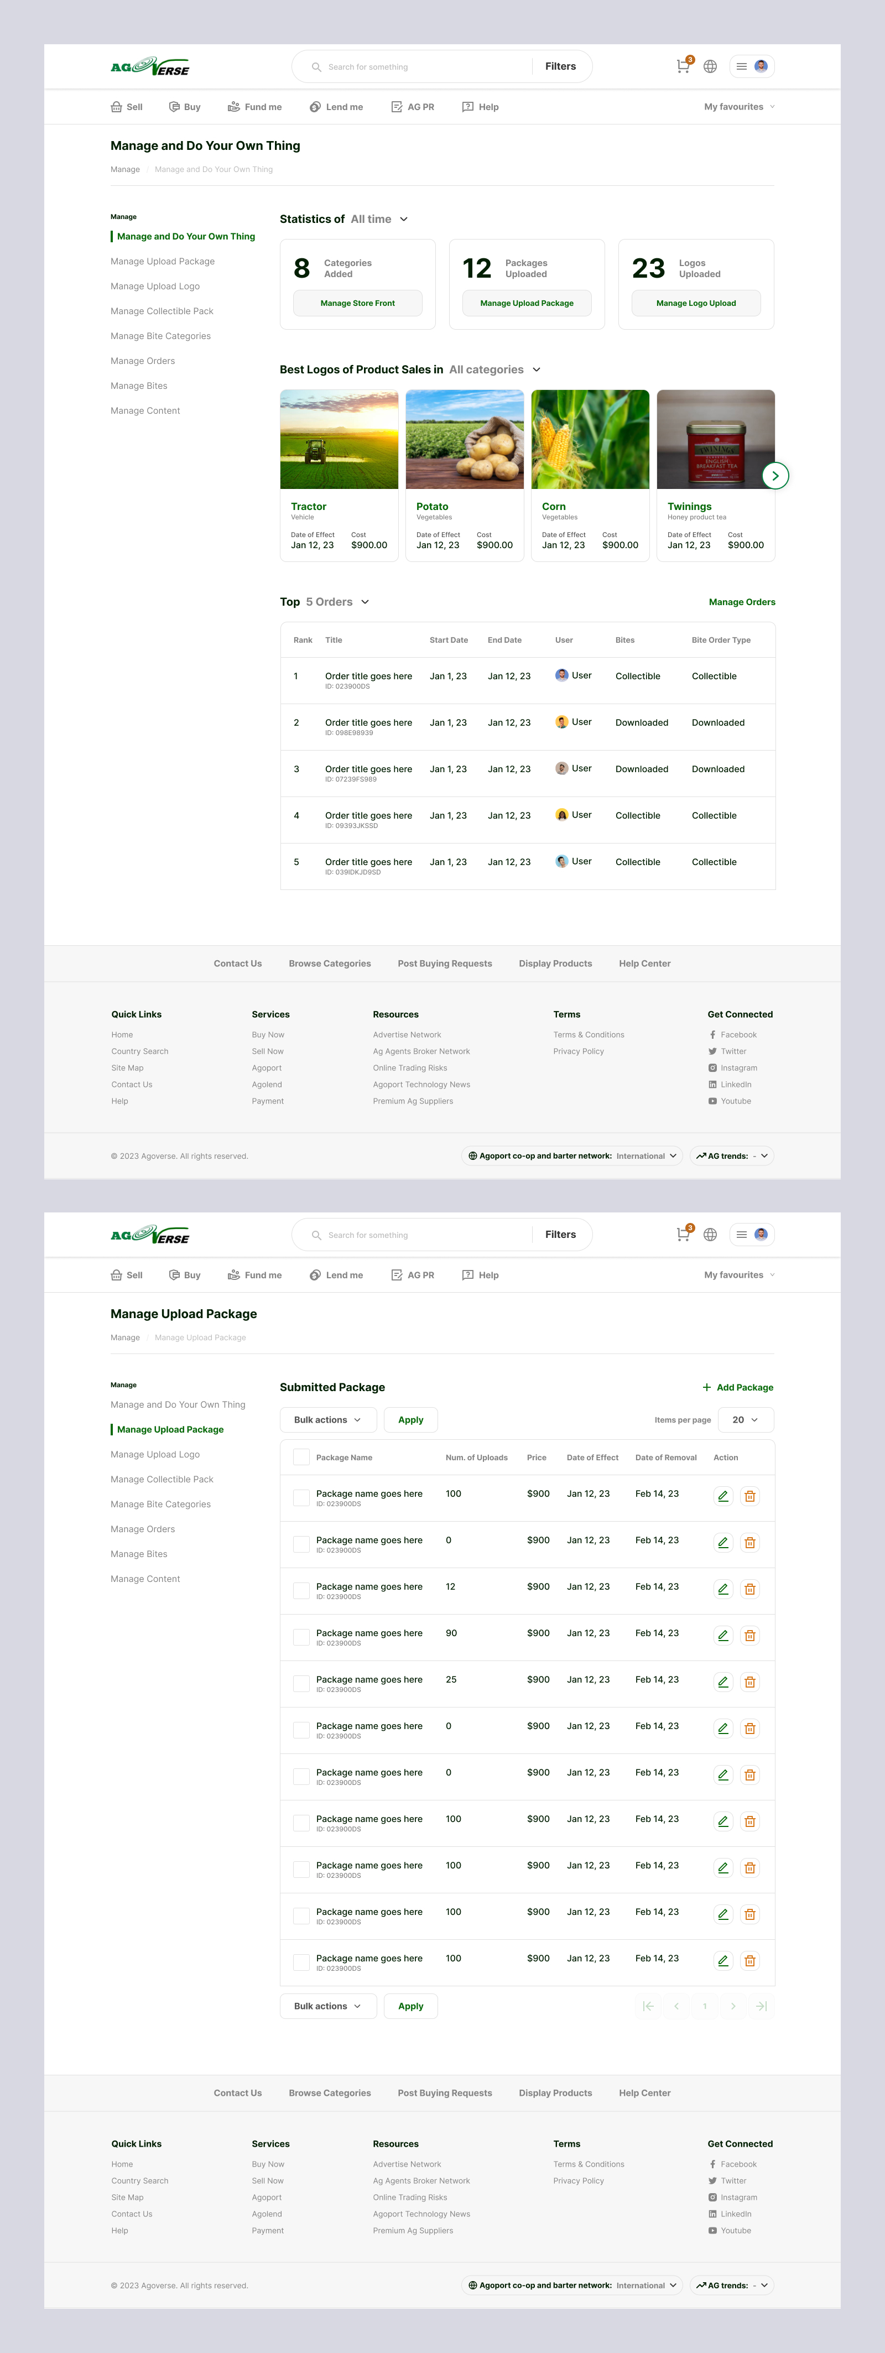The width and height of the screenshot is (885, 2353).
Task: Delete the package row with 12 uploads
Action: pyautogui.click(x=750, y=1589)
